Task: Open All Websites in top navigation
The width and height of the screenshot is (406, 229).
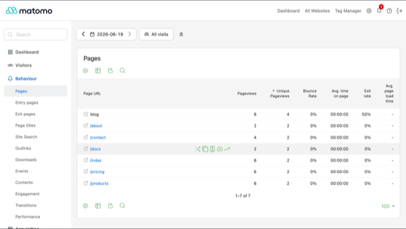Action: (x=317, y=11)
